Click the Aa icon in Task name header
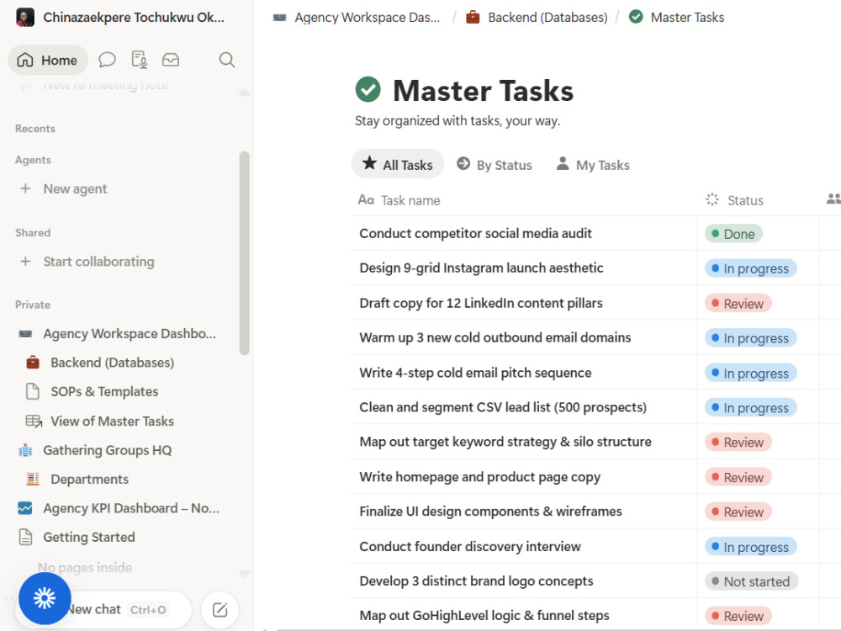This screenshot has height=631, width=841. [366, 200]
